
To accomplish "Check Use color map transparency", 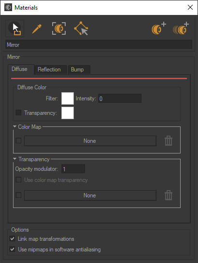I will tap(18, 180).
